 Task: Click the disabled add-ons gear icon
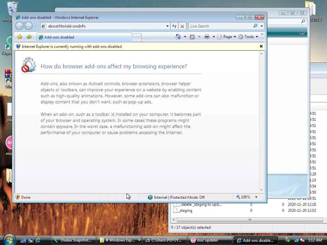[x=28, y=65]
